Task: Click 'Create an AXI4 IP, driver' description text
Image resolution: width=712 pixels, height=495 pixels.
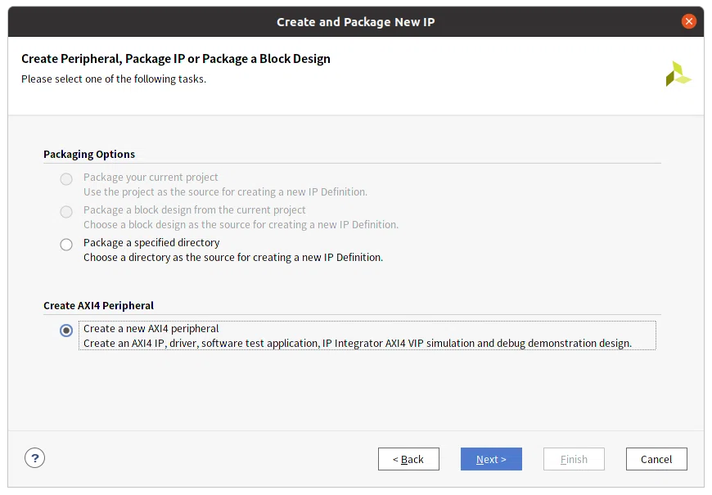Action: point(358,344)
